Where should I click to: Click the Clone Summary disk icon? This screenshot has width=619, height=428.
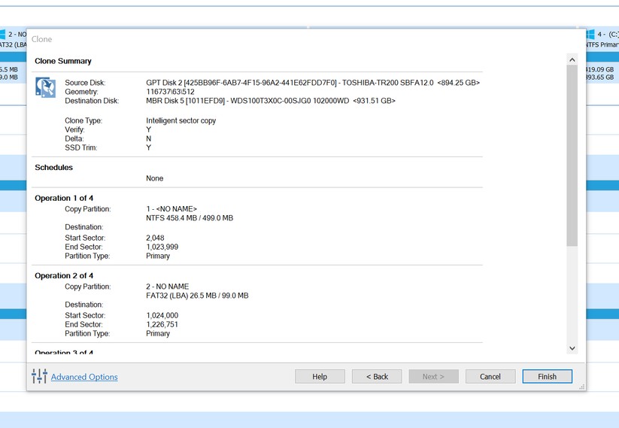(x=46, y=88)
